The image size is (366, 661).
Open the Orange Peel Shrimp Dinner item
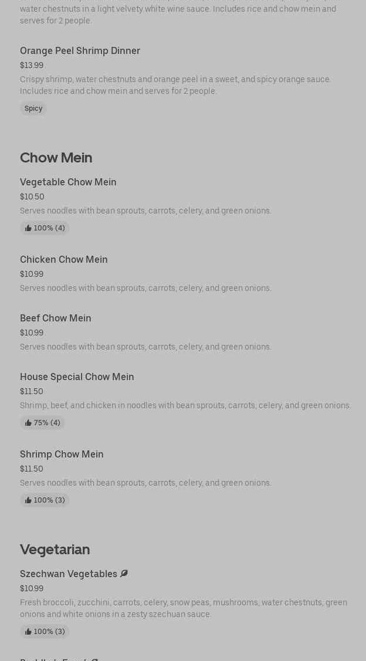(80, 51)
